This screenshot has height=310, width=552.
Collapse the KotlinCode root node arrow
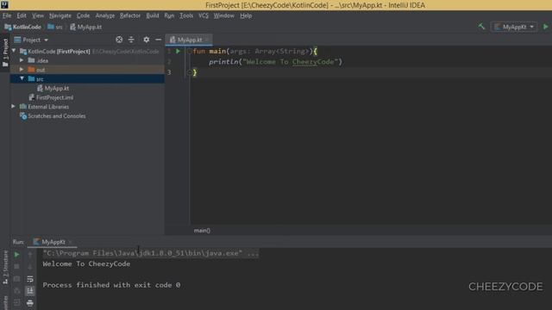coord(14,51)
